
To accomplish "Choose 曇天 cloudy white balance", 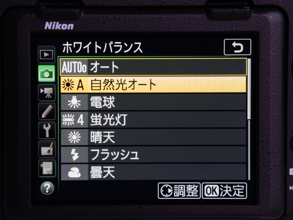I will [153, 172].
